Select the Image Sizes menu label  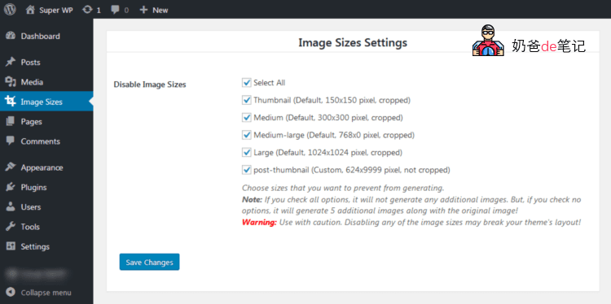coord(42,102)
